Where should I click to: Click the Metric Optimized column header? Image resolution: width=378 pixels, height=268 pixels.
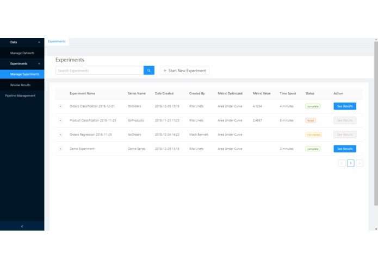click(230, 93)
